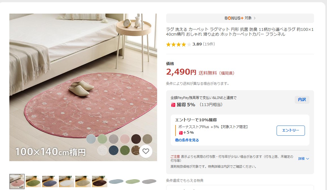Click the PayPay icon beside +5%

tap(181, 133)
